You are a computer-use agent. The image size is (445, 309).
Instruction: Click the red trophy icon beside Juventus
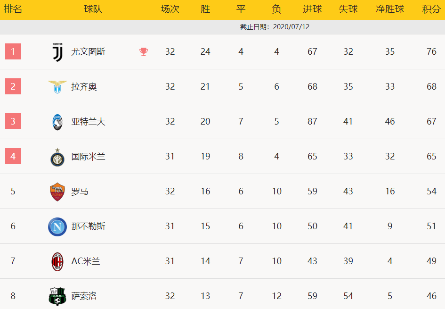[x=144, y=52]
